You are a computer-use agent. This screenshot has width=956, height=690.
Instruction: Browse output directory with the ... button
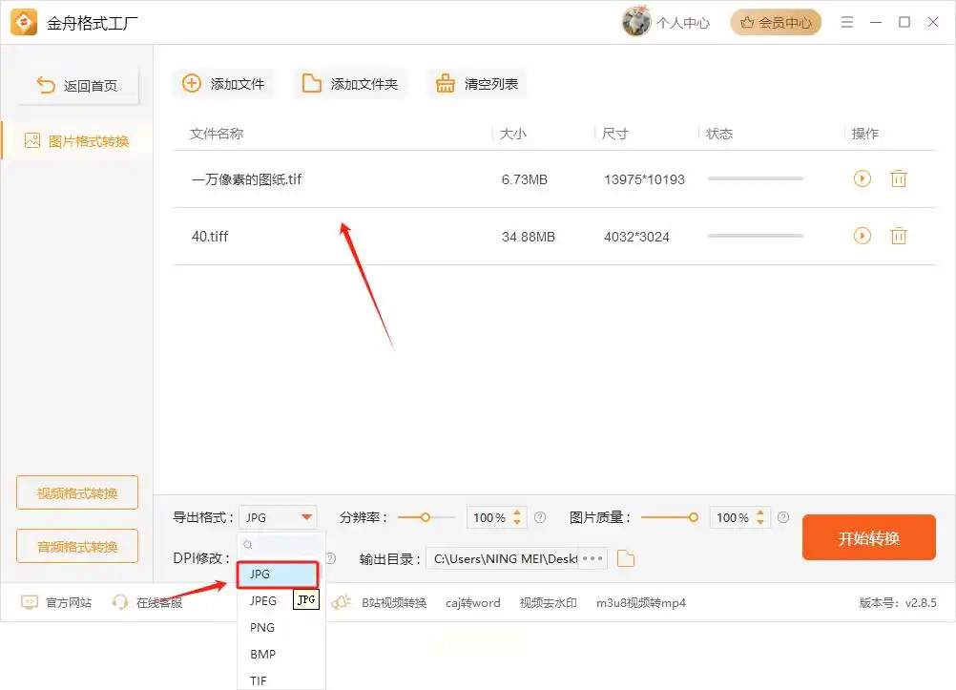[592, 558]
